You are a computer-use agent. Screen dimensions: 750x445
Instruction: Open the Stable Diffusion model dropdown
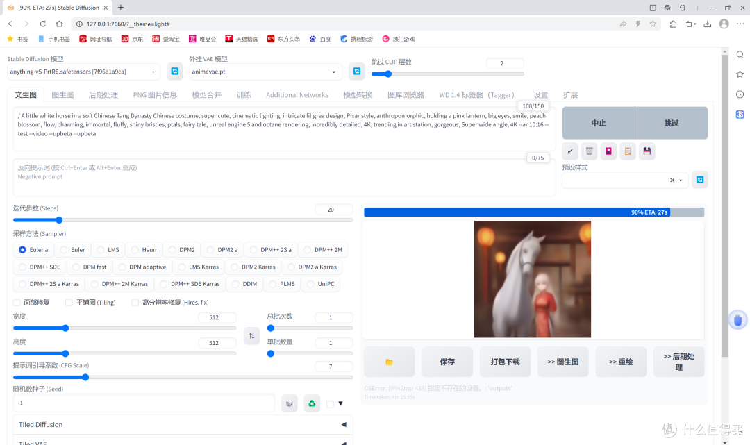[84, 72]
